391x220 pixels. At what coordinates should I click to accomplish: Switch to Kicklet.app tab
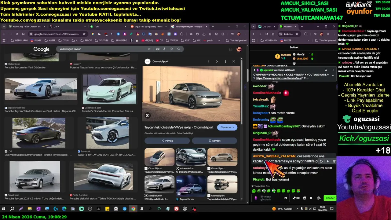[26, 27]
